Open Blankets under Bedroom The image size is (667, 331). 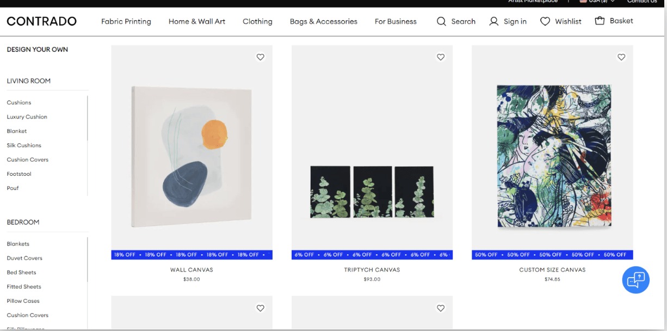(x=18, y=244)
